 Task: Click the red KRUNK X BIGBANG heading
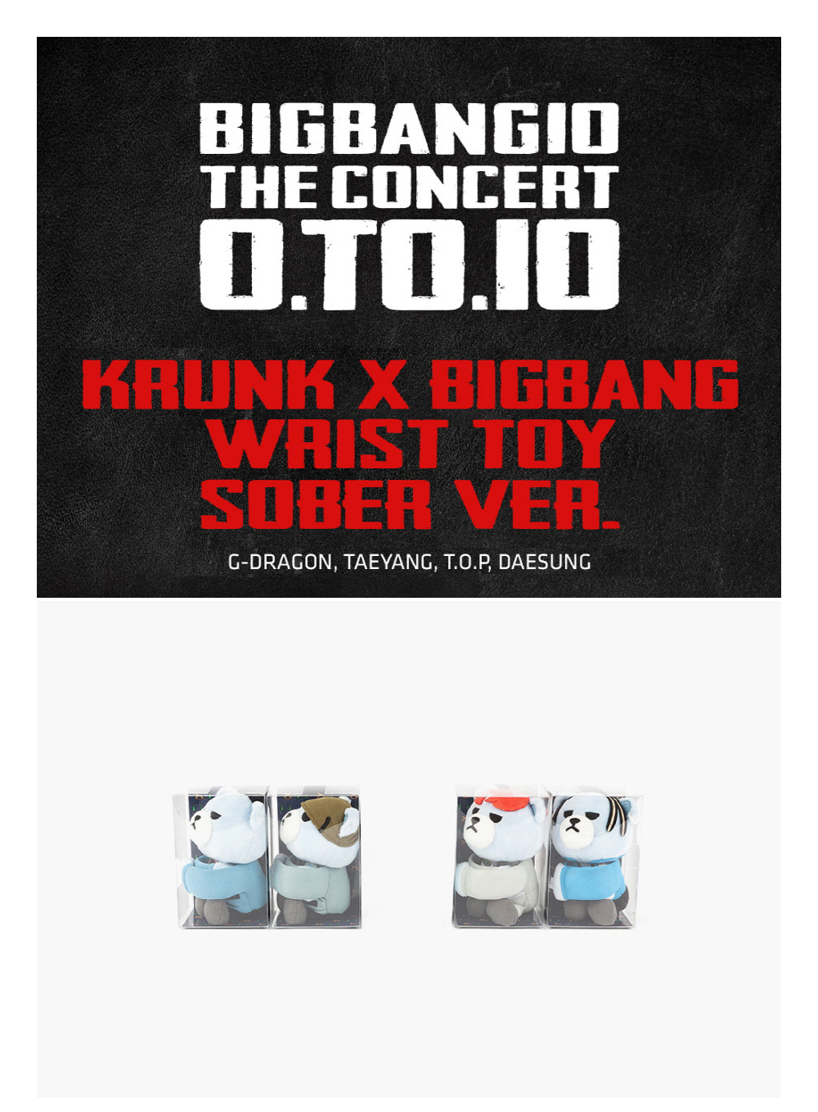tap(410, 384)
